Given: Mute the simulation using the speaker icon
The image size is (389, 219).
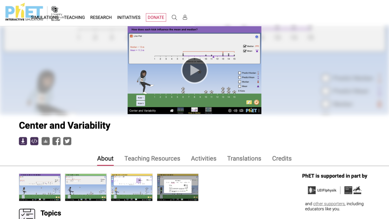Looking at the screenshot, I should tap(235, 110).
